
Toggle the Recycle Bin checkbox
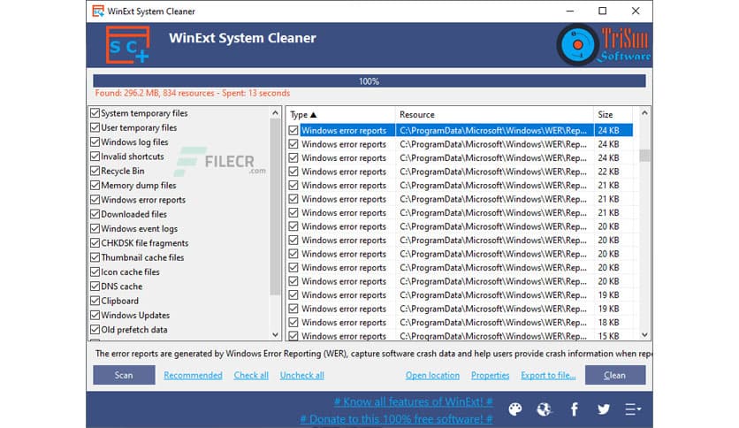(95, 171)
